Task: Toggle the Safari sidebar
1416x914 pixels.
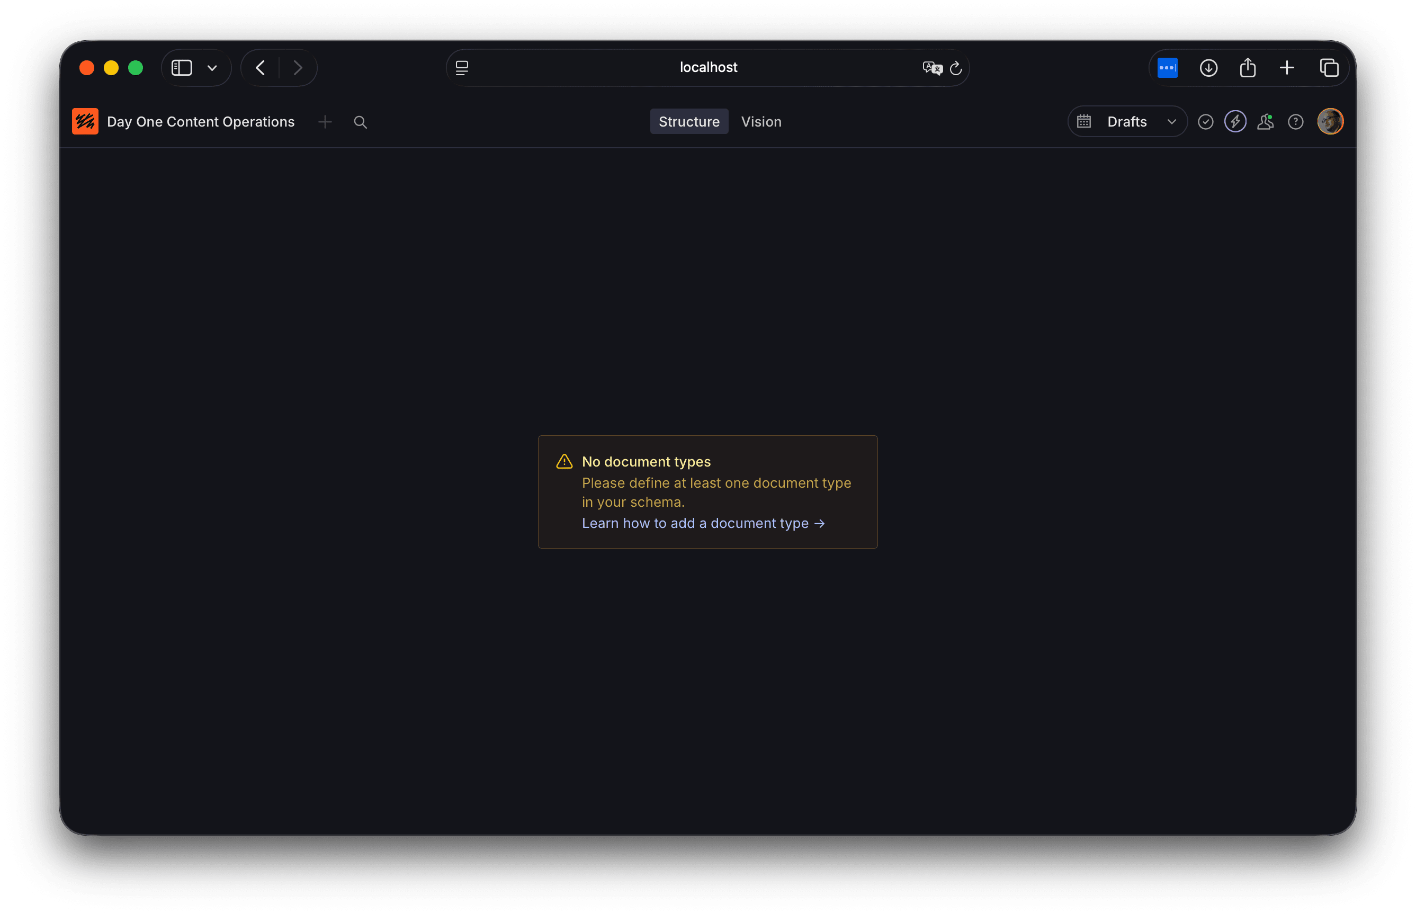Action: tap(182, 68)
